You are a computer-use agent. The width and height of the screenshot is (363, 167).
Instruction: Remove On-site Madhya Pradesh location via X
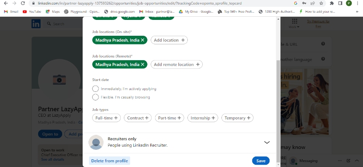[x=142, y=40]
